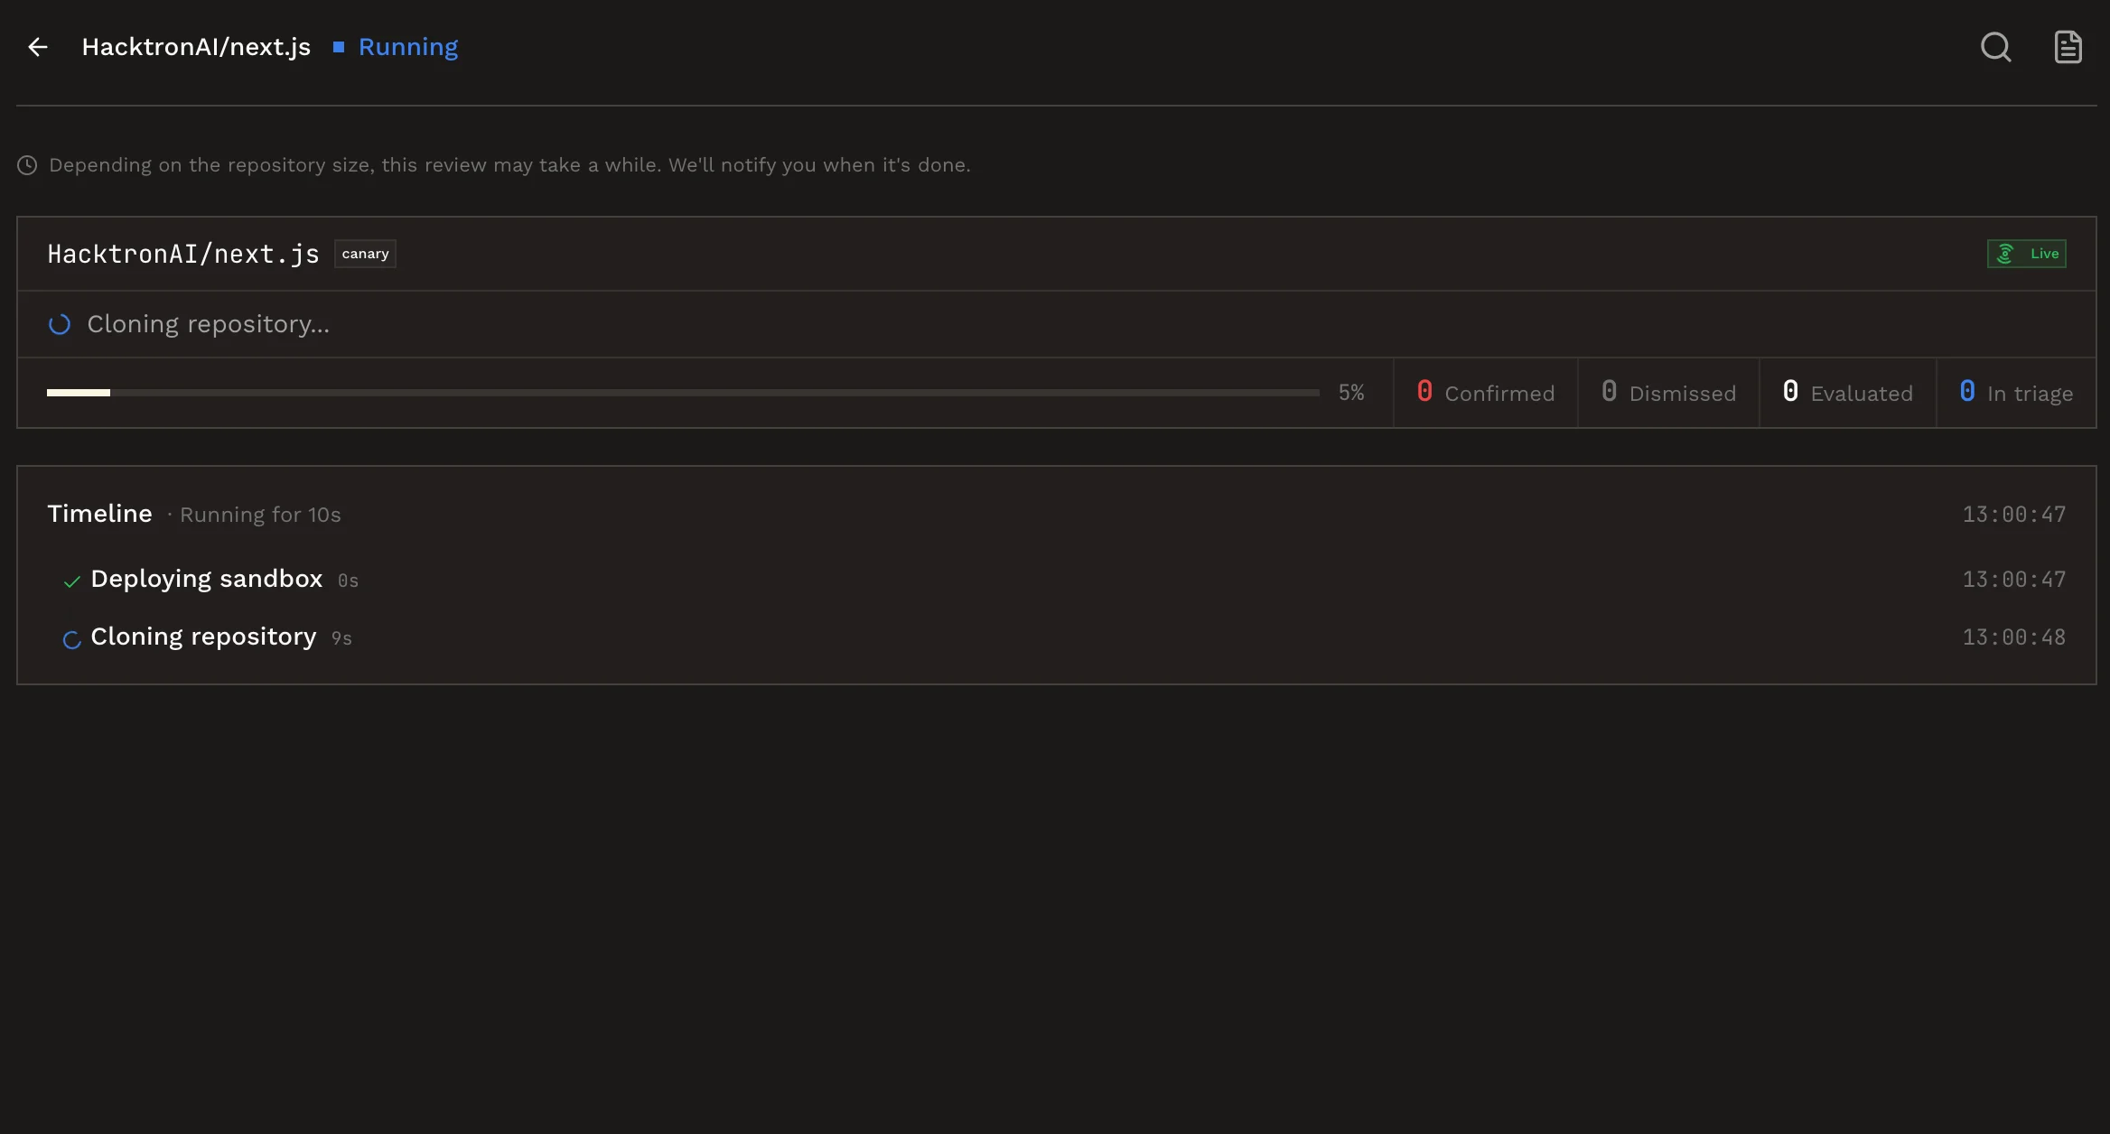2110x1134 pixels.
Task: Click the Running for 10s label
Action: tap(260, 515)
